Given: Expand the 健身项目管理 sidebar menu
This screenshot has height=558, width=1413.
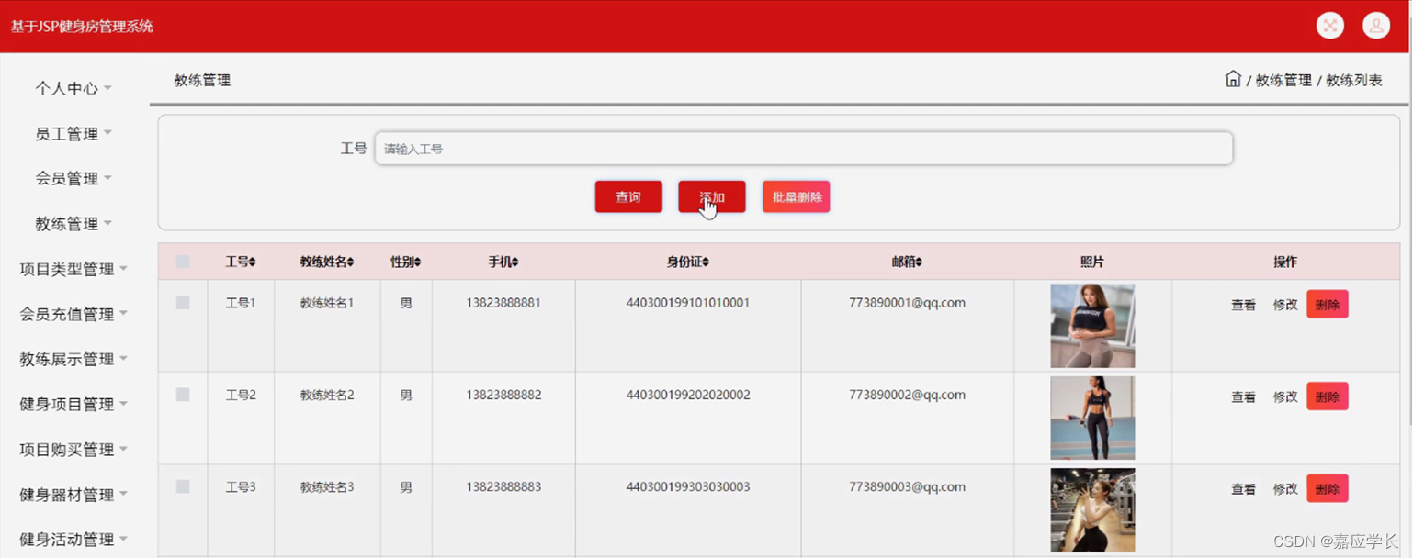Looking at the screenshot, I should coord(73,404).
